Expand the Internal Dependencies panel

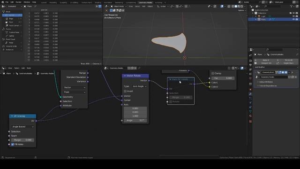[x=268, y=85]
